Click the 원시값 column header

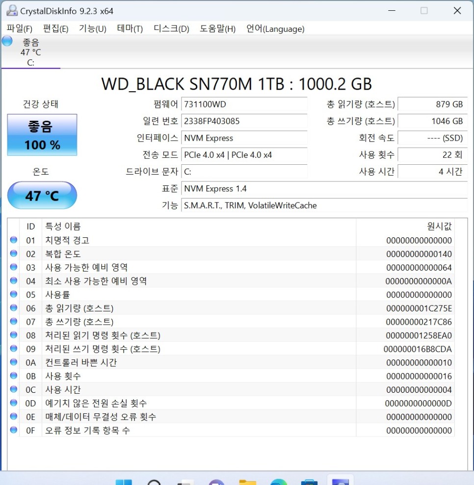[439, 226]
